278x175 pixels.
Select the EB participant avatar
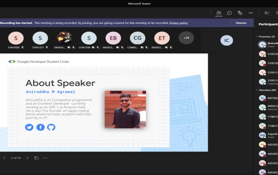coord(113,38)
